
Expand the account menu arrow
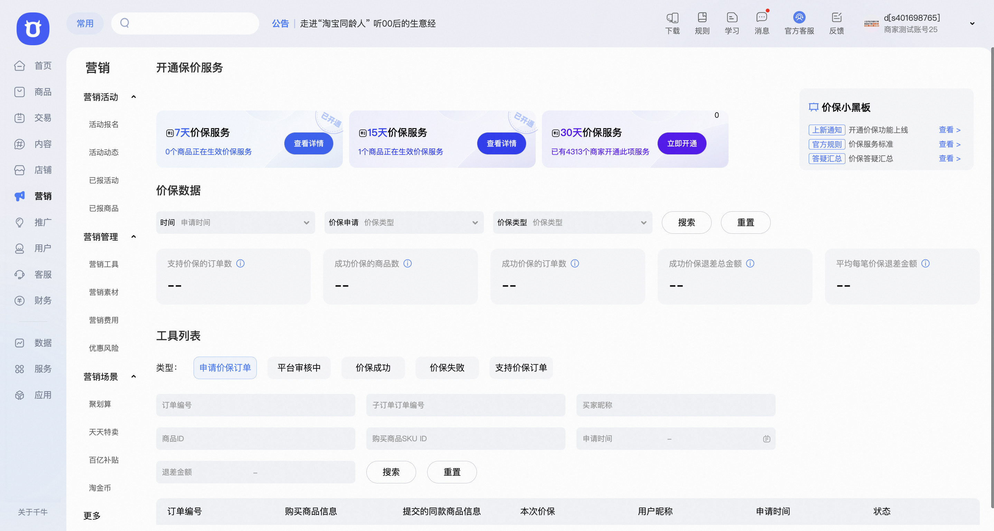pos(972,23)
